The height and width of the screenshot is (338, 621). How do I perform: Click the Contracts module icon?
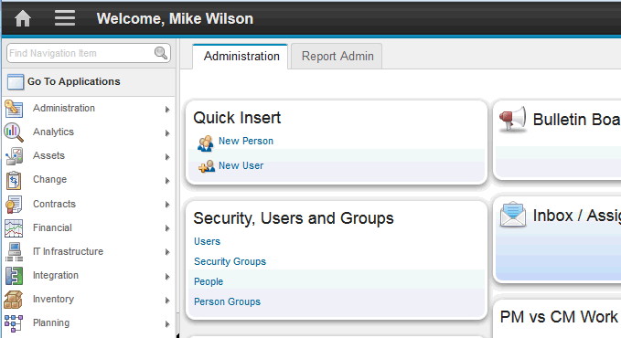pos(14,205)
